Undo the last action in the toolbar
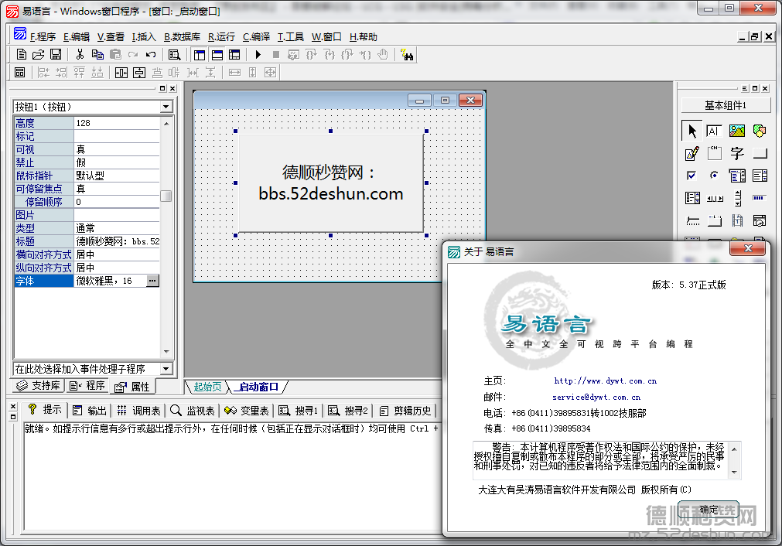This screenshot has width=782, height=546. point(151,54)
